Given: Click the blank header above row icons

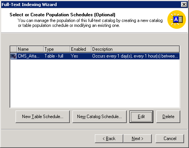Looking at the screenshot, I should [x=14, y=49].
